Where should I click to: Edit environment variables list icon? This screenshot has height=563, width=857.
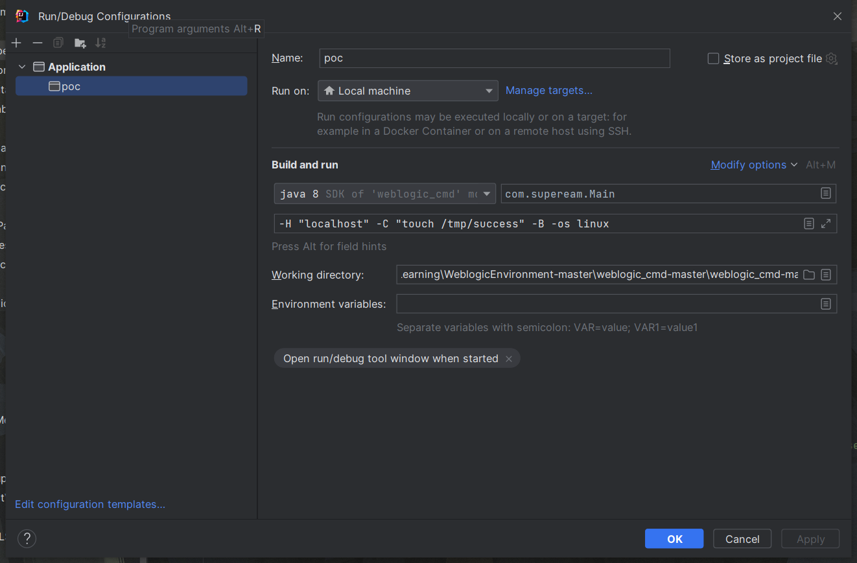(x=826, y=304)
